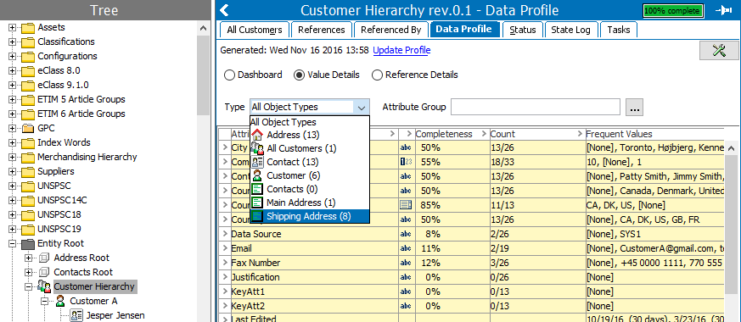Click the Customer A person icon
This screenshot has height=322, width=741.
[60, 301]
